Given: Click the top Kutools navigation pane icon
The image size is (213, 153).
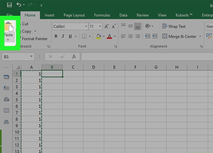Looking at the screenshot, I should (x=6, y=77).
